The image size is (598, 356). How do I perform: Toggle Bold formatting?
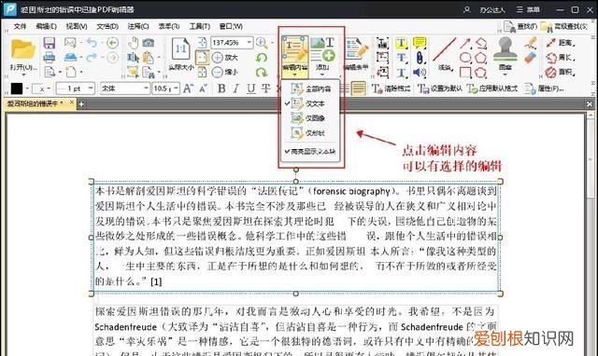tap(221, 89)
